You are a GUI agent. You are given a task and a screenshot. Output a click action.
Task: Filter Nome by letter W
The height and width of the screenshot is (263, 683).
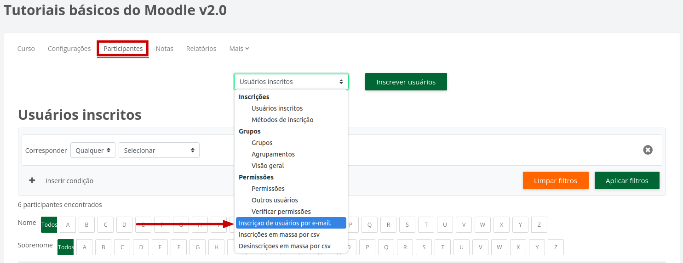click(483, 224)
